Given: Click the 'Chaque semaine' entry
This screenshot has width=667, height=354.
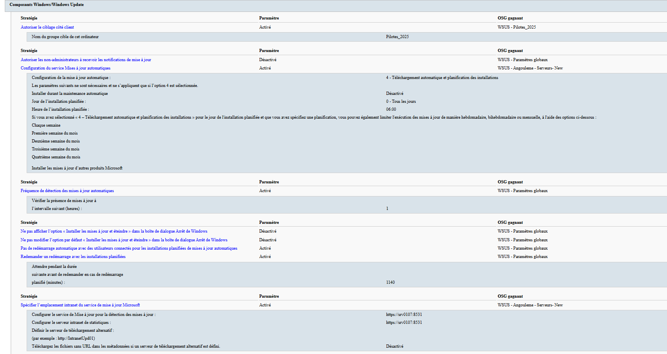Looking at the screenshot, I should coord(46,125).
